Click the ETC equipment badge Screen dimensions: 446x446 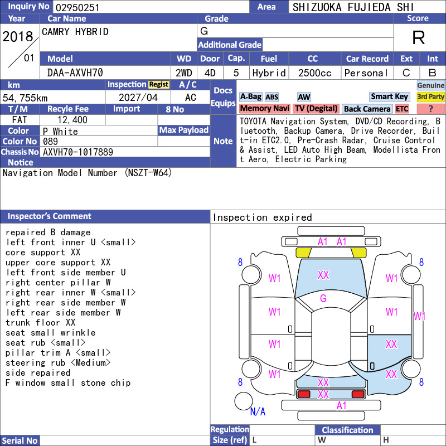[x=402, y=109]
